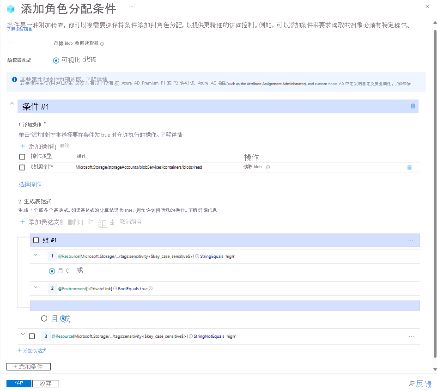Tick the 组 #1 checkbox

pos(36,240)
